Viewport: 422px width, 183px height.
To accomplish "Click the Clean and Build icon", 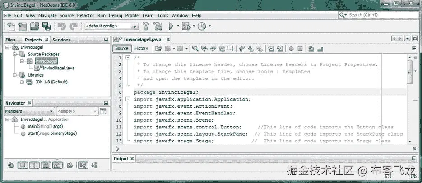I will (158, 26).
